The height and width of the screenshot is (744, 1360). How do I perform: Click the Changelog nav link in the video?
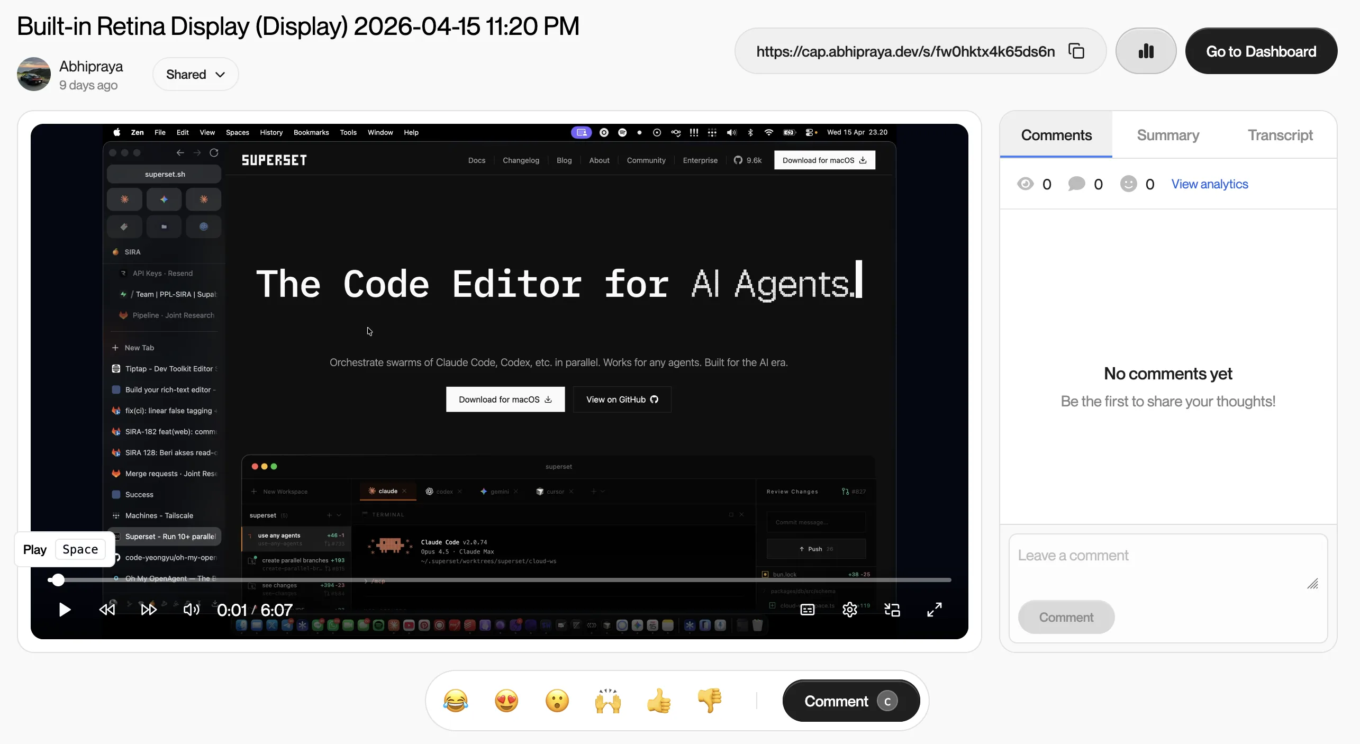[x=521, y=160]
